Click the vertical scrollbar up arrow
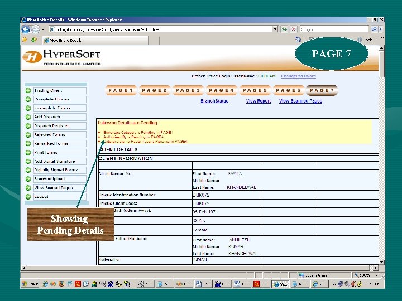The width and height of the screenshot is (402, 301). pos(381,48)
